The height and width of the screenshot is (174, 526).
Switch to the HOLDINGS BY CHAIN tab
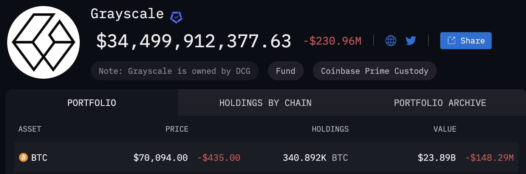coord(265,103)
